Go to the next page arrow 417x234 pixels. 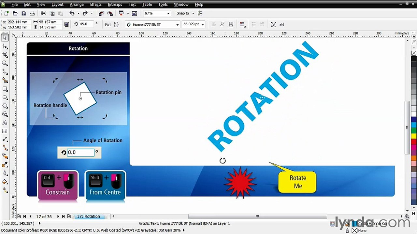[x=58, y=216]
